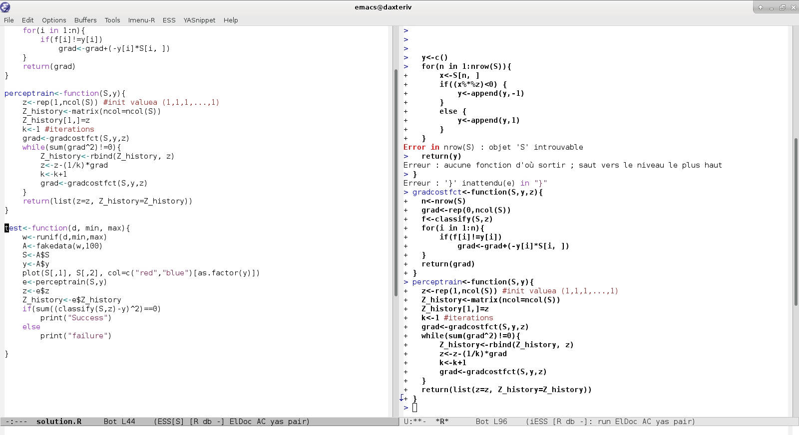Click the (ESS[S] major mode indicator

(169, 422)
